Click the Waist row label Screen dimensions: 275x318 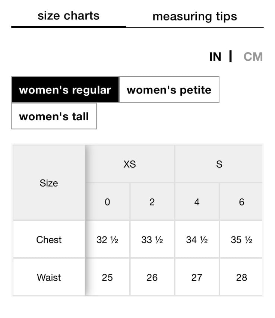coord(49,277)
